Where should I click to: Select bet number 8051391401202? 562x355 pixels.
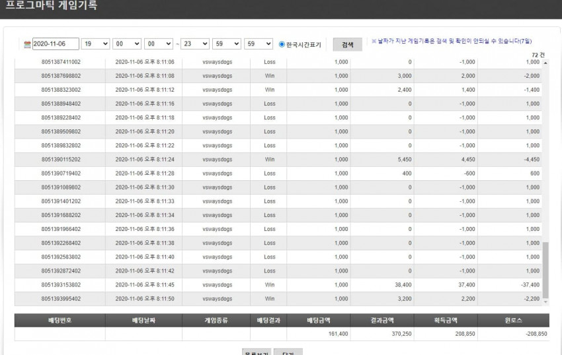(61, 201)
